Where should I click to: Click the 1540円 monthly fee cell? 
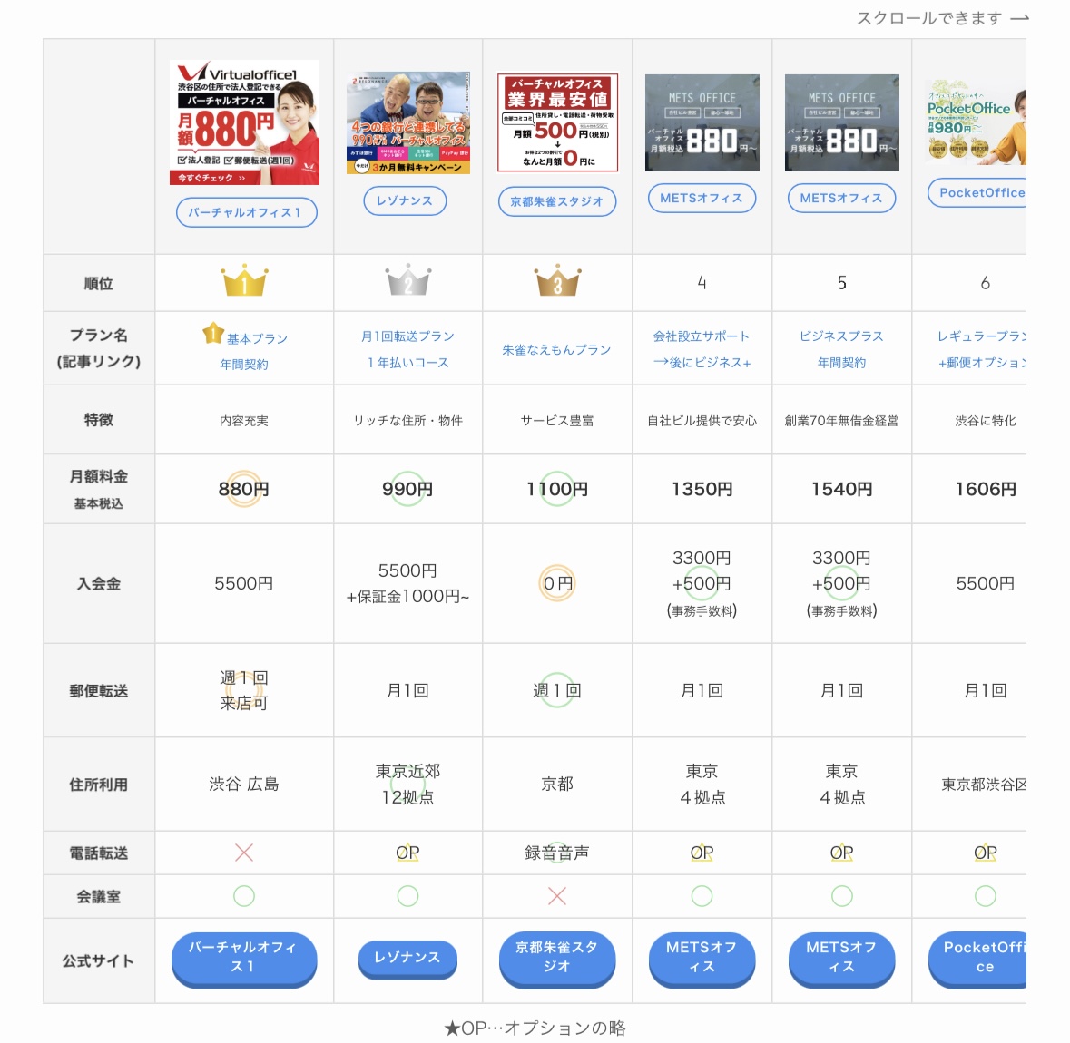pos(842,489)
